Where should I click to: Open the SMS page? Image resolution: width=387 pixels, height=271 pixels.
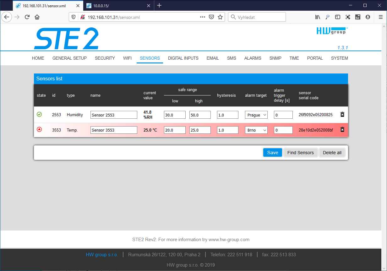232,58
